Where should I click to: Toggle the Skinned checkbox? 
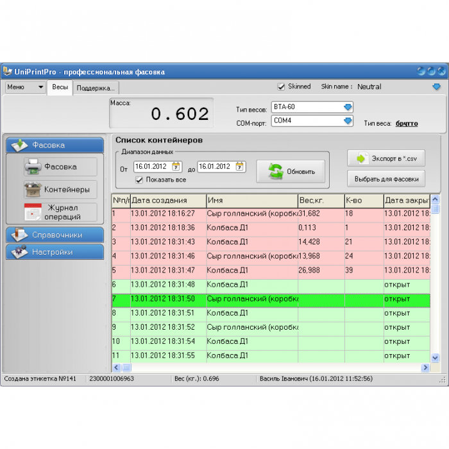(281, 87)
